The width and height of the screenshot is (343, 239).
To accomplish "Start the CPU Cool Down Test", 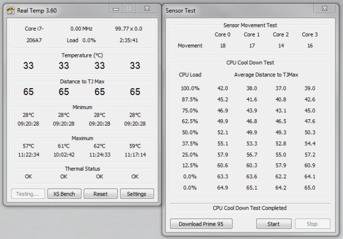I will (x=274, y=223).
